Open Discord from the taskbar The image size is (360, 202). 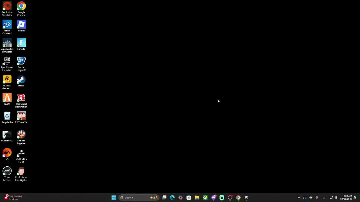click(213, 198)
